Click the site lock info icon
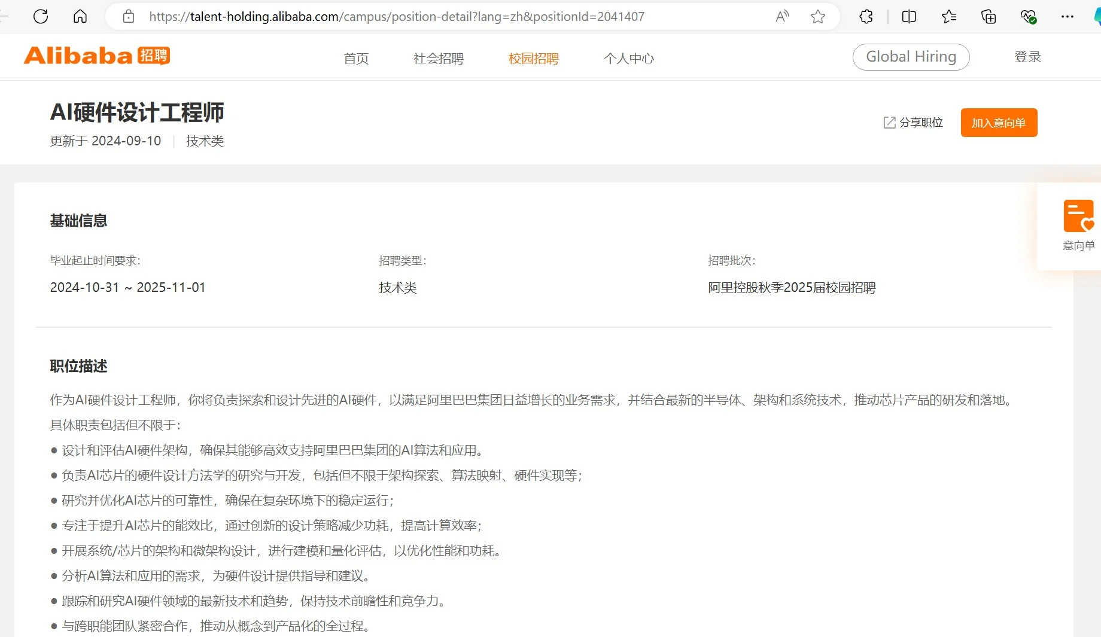The height and width of the screenshot is (637, 1101). pyautogui.click(x=129, y=17)
